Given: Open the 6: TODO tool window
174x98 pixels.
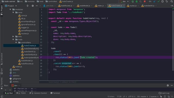Looking at the screenshot, I should [21, 93].
